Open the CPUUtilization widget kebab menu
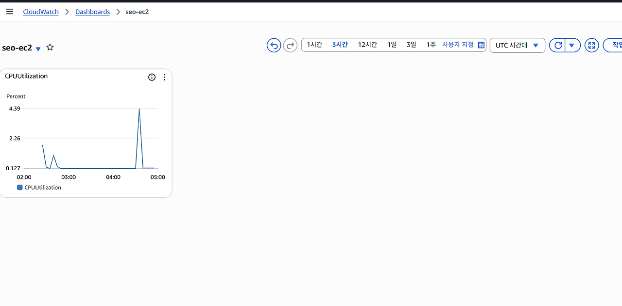This screenshot has height=306, width=622. pos(164,77)
